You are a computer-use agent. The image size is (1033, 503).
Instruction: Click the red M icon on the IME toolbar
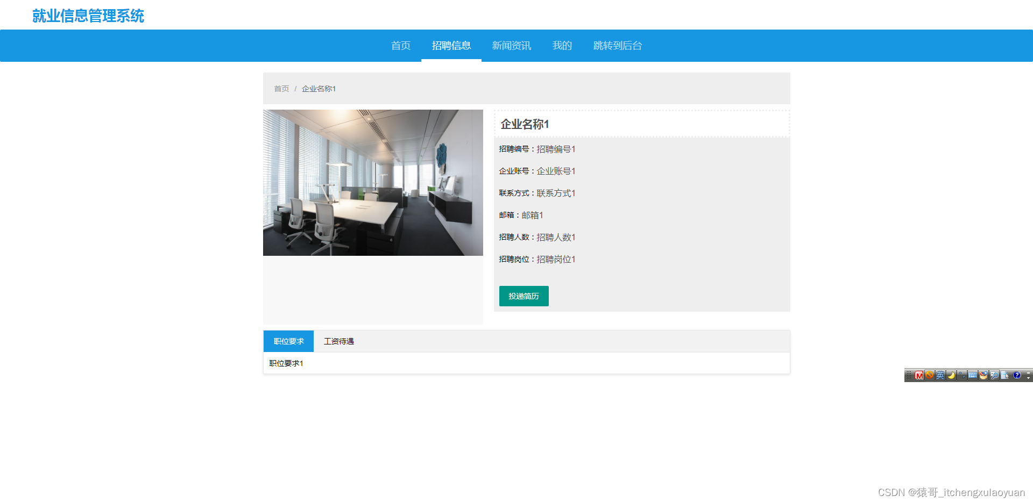919,375
